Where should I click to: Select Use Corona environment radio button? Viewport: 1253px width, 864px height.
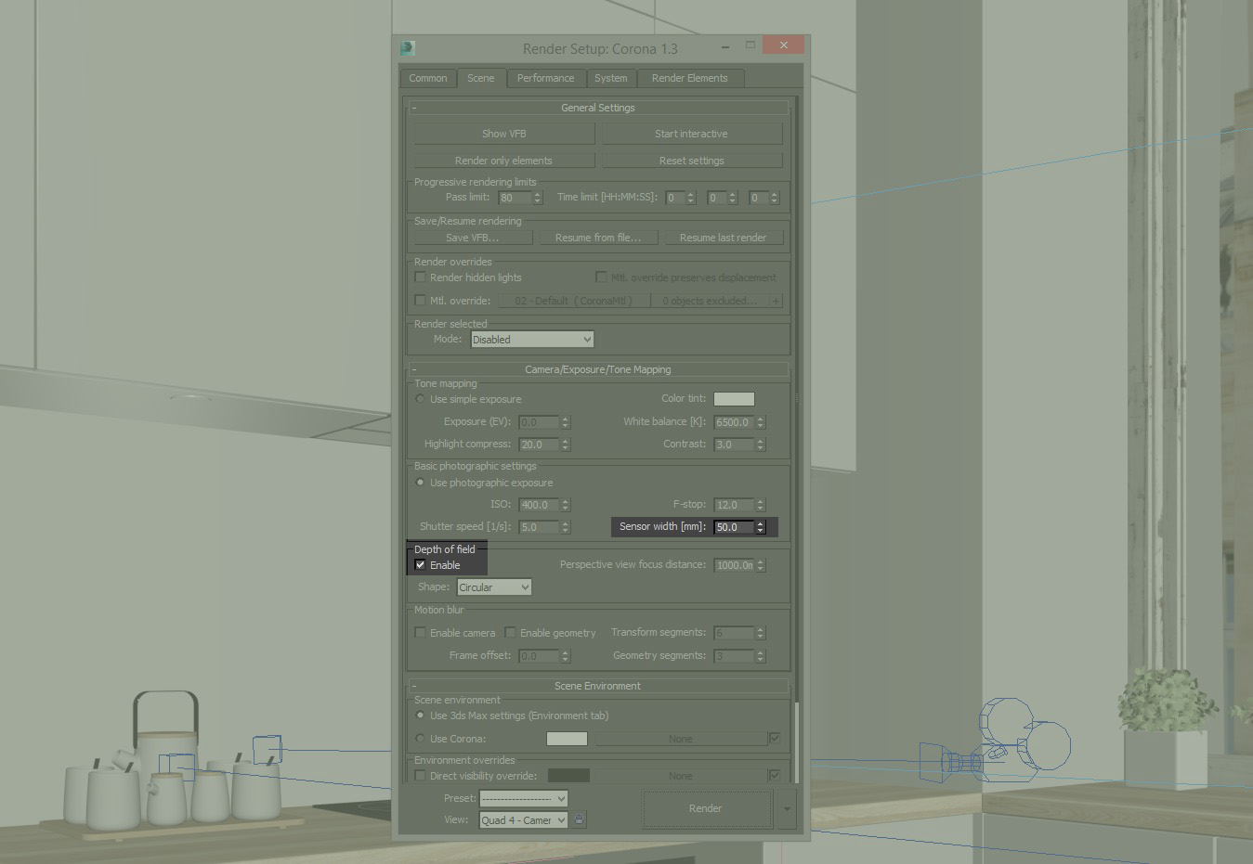pos(421,739)
